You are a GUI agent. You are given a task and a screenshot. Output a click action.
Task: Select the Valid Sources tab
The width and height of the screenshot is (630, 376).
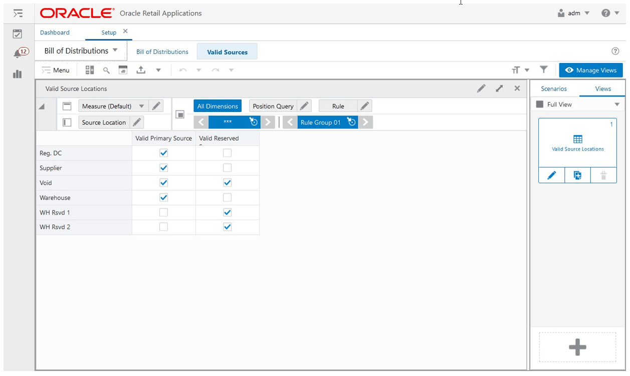pyautogui.click(x=227, y=52)
